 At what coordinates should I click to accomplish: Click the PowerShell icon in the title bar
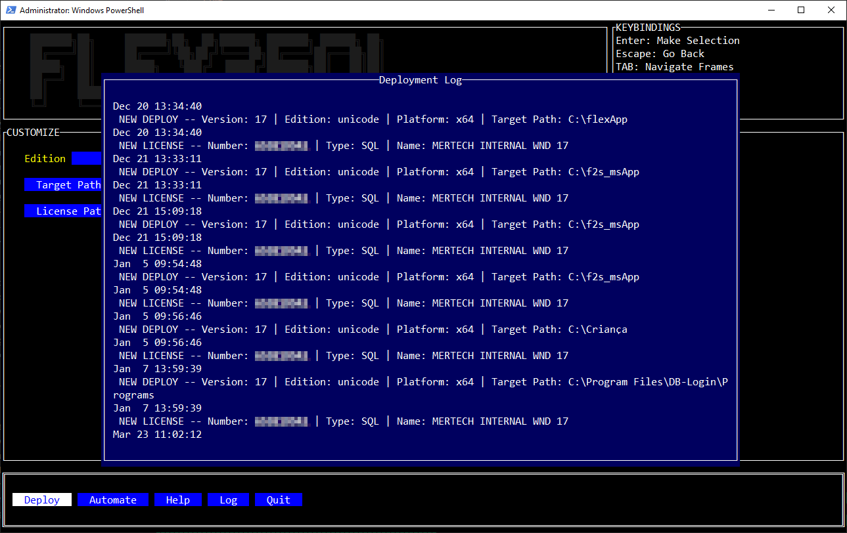[10, 10]
